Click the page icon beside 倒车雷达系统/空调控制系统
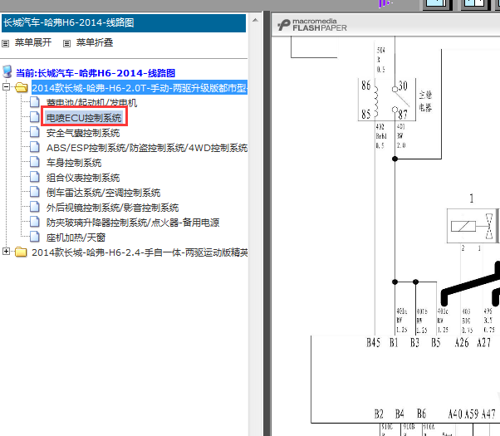The width and height of the screenshot is (500, 436). tap(34, 192)
